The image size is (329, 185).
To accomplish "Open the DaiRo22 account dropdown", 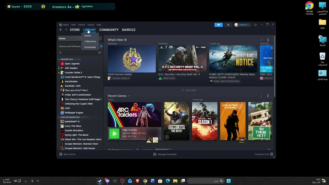I will coord(244,25).
